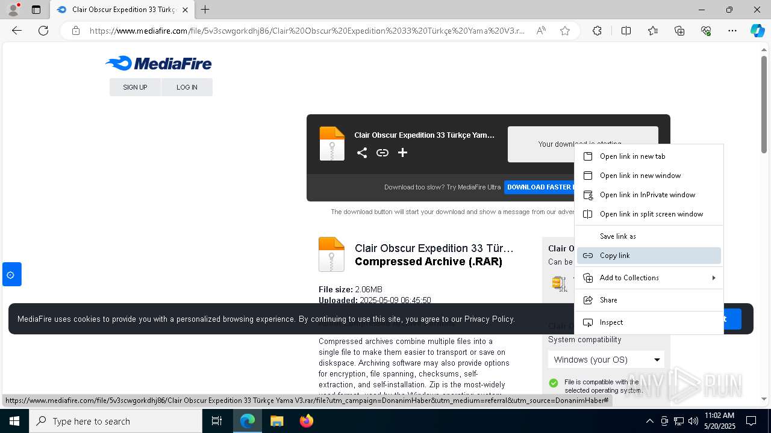Open File Explorer on the taskbar
This screenshot has height=433, width=771.
pos(276,421)
